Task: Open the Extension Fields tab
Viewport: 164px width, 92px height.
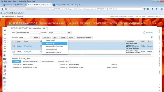Action: coord(63,61)
